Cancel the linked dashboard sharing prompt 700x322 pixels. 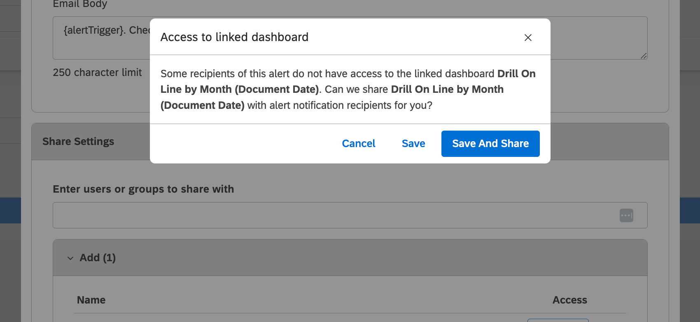click(358, 143)
